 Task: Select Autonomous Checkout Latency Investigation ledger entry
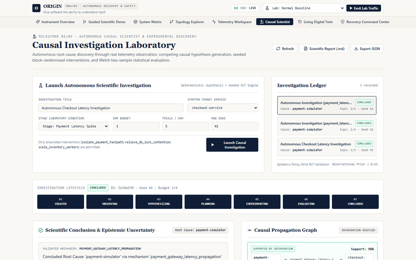pyautogui.click(x=327, y=147)
